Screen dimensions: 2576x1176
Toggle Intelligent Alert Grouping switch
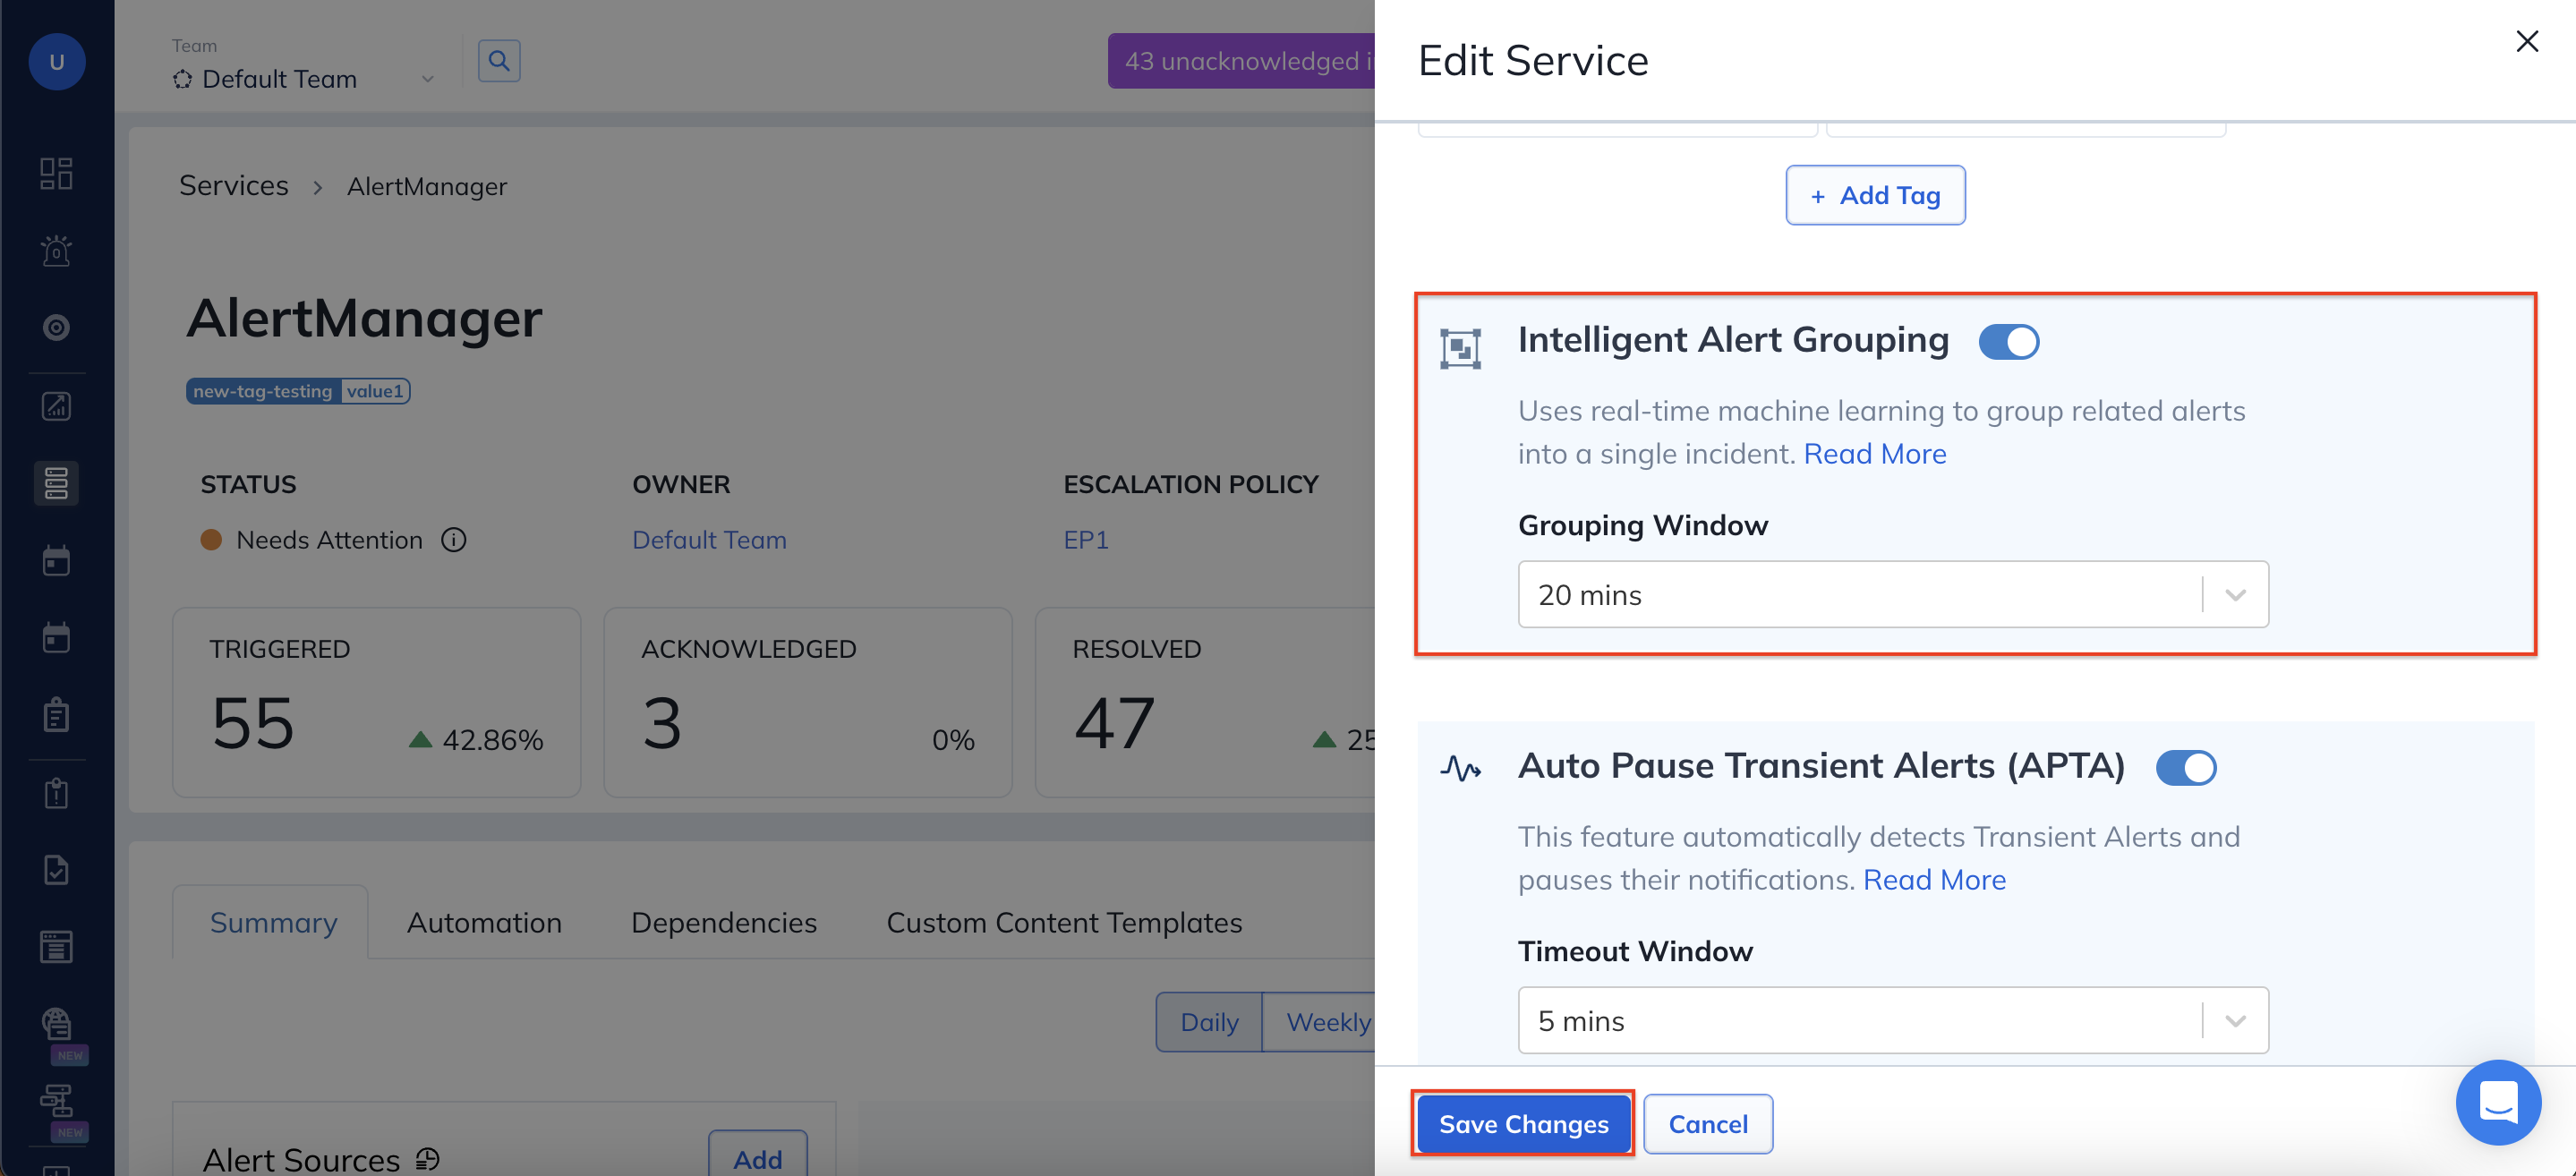pos(2008,342)
